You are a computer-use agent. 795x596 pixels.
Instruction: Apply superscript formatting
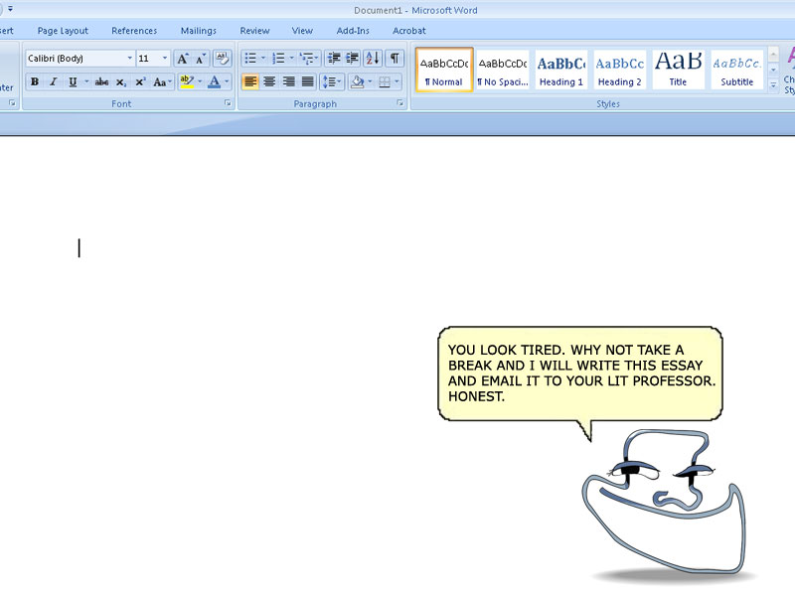(140, 81)
